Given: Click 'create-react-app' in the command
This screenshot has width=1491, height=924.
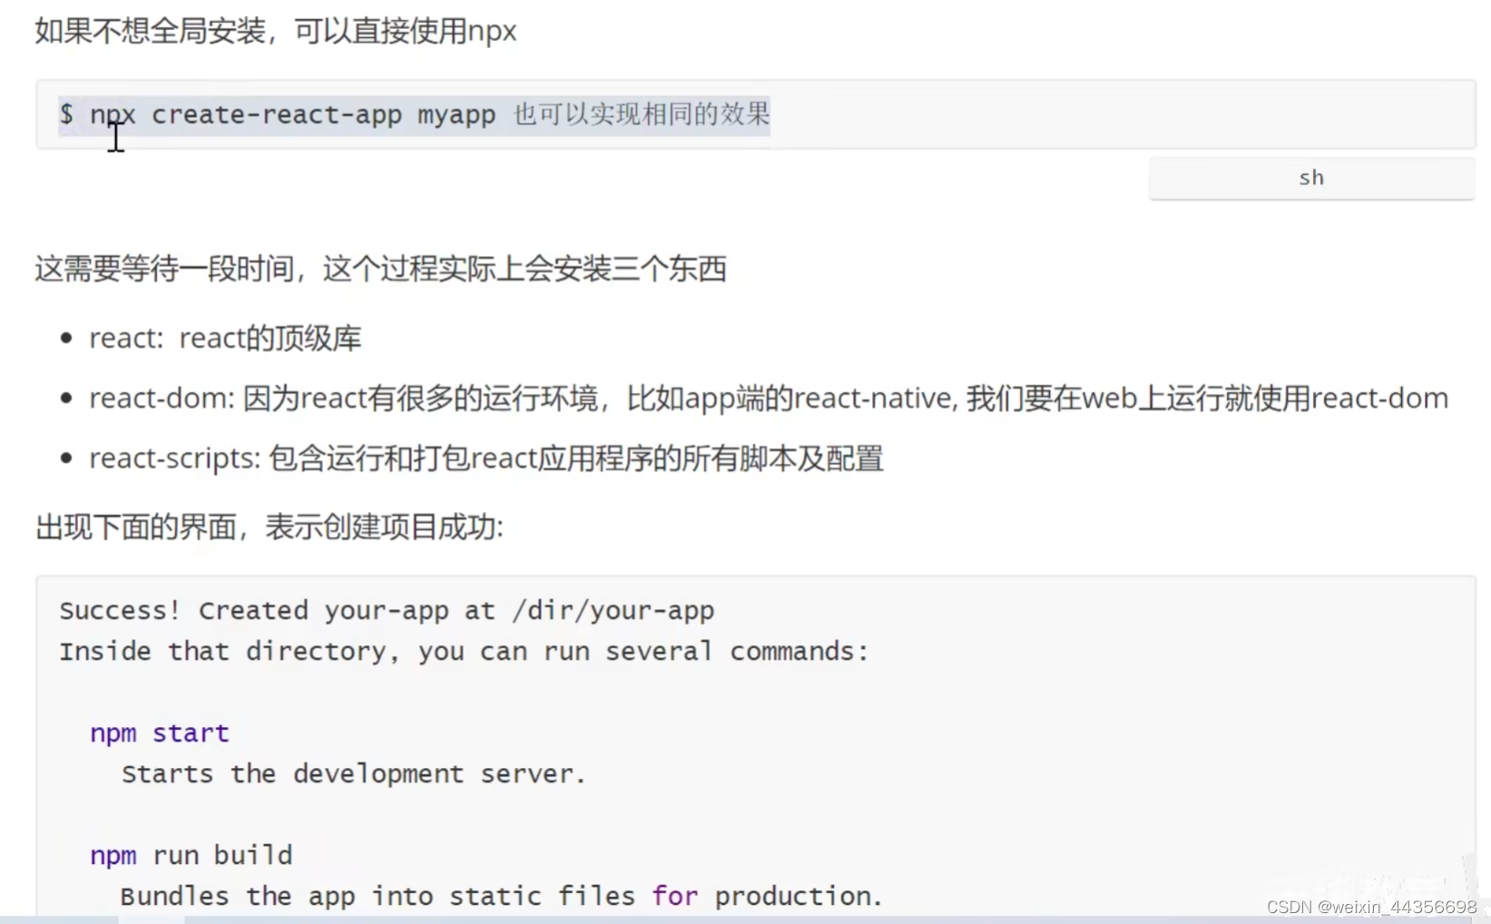Looking at the screenshot, I should [x=277, y=114].
